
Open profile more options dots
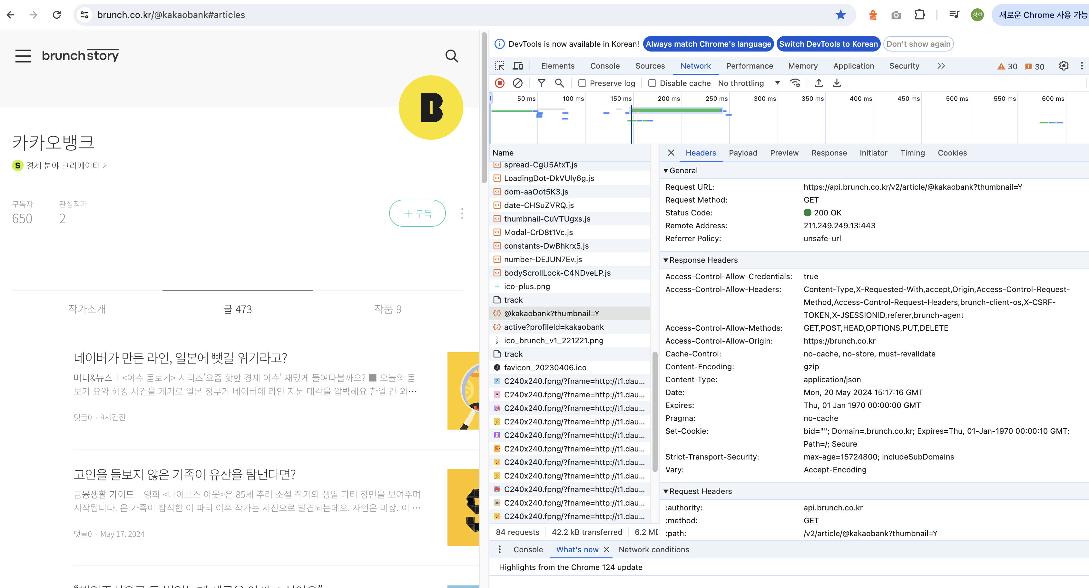tap(462, 213)
